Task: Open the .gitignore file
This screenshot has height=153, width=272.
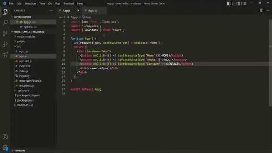Action: pyautogui.click(x=23, y=91)
